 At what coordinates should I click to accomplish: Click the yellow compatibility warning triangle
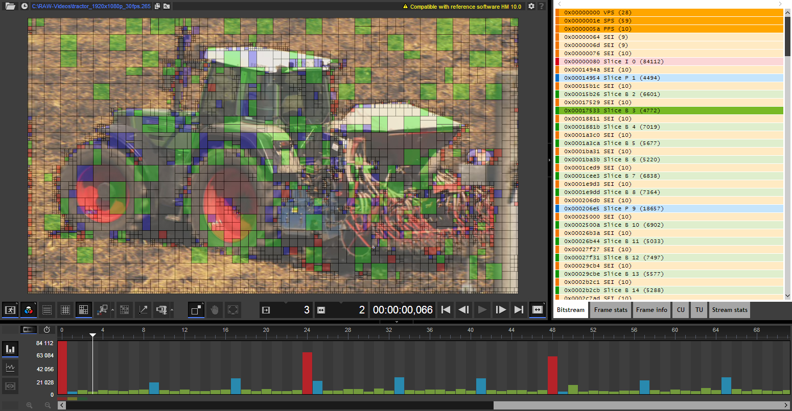[406, 7]
